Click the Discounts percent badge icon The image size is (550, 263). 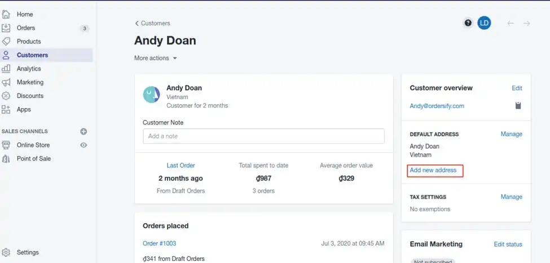pos(6,96)
